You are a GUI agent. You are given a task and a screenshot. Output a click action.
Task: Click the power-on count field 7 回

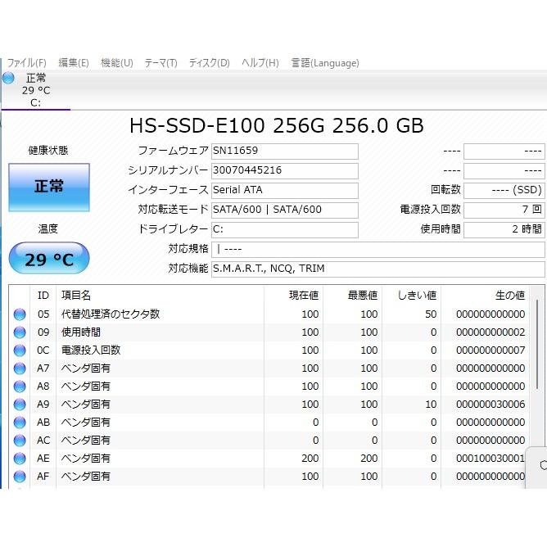pos(504,210)
